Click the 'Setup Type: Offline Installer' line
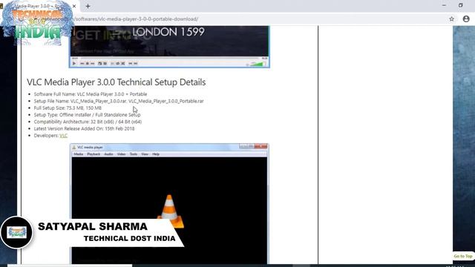475x267 pixels. pos(87,115)
